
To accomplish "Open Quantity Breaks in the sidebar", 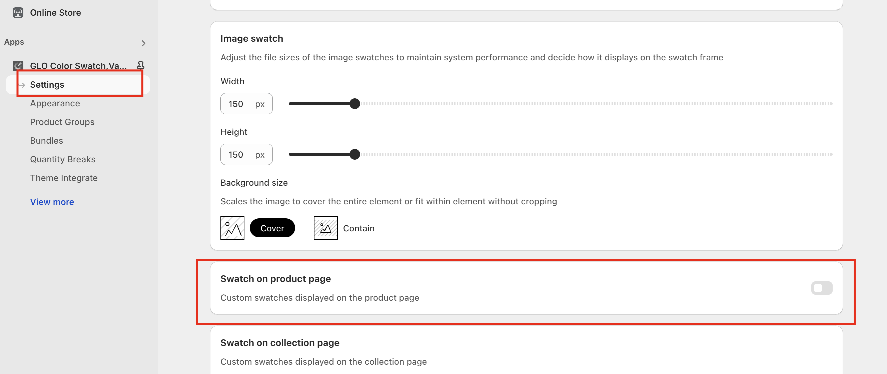I will point(63,159).
